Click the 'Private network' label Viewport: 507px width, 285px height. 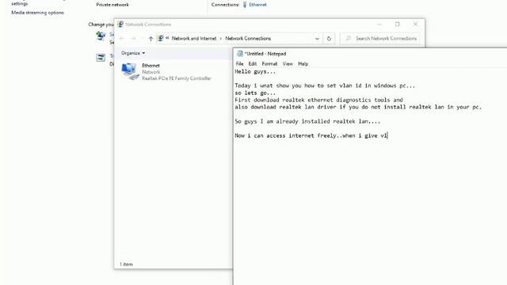coord(112,5)
